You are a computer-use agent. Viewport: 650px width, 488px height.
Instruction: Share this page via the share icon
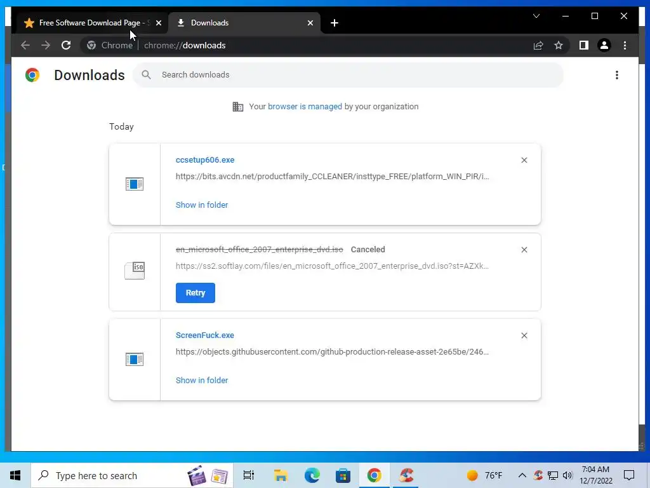538,45
